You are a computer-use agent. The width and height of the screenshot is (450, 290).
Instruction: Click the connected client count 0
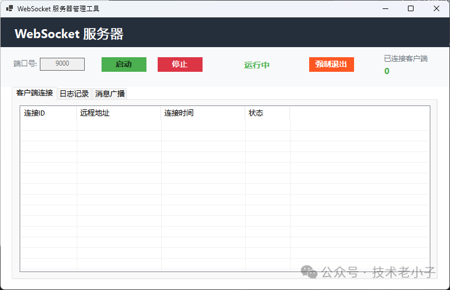(x=387, y=71)
